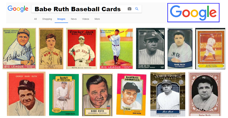Click the small Google logo beside the search box
Screen dimensions: 228x118
(18, 9)
